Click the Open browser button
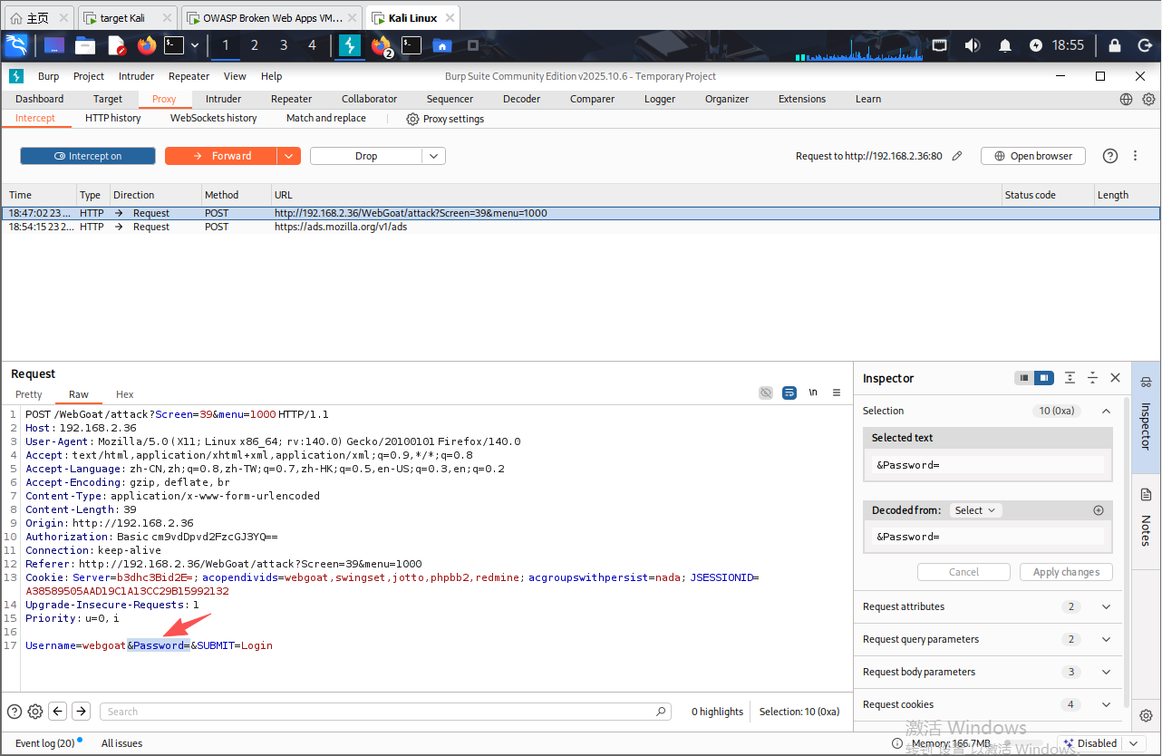Image resolution: width=1162 pixels, height=756 pixels. 1032,156
